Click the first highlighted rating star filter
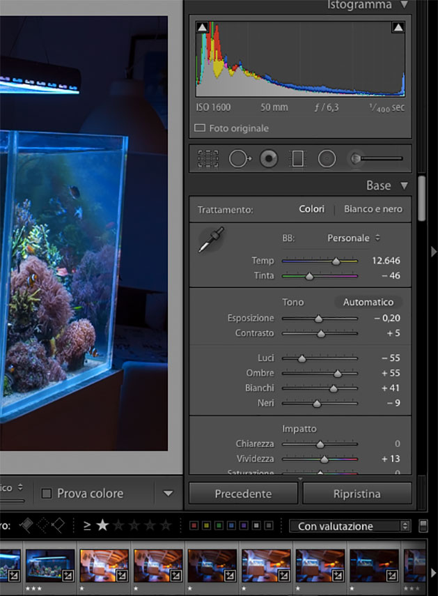438x596 pixels. (102, 526)
